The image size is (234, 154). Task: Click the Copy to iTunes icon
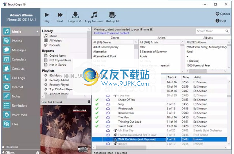click(94, 15)
